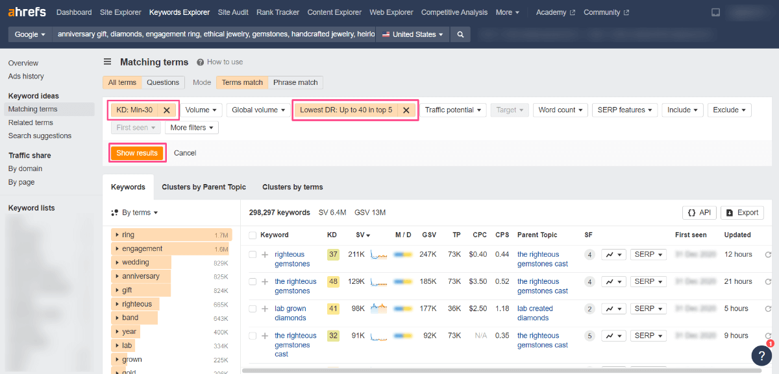Toggle the hamburger sidebar menu icon

pos(108,62)
